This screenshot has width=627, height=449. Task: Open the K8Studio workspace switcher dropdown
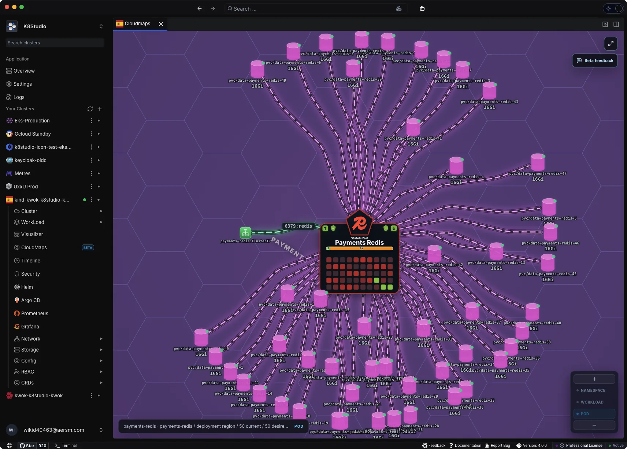coord(101,26)
